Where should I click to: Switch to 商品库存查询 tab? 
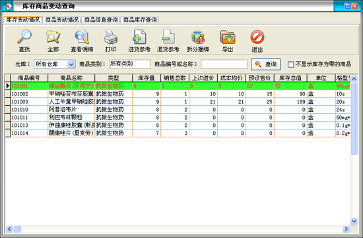pos(140,20)
